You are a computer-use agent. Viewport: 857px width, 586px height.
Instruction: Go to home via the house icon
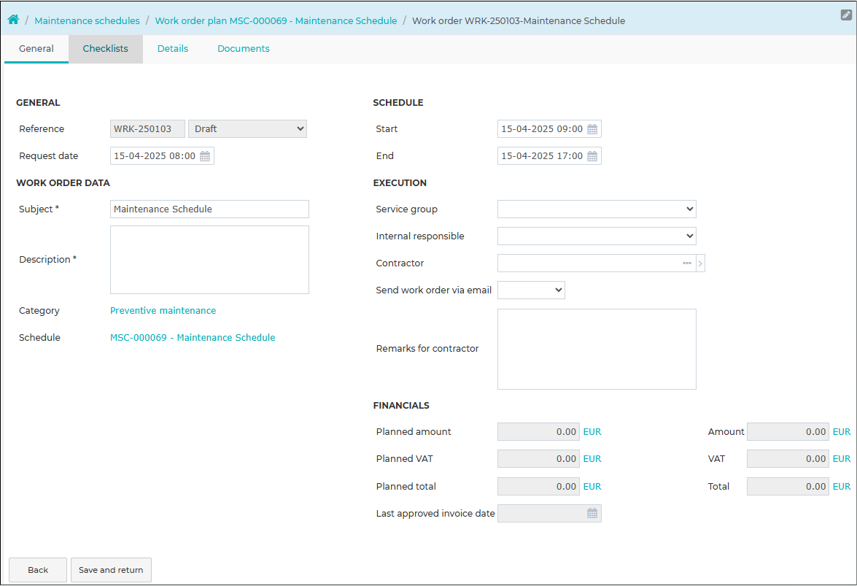click(x=13, y=20)
